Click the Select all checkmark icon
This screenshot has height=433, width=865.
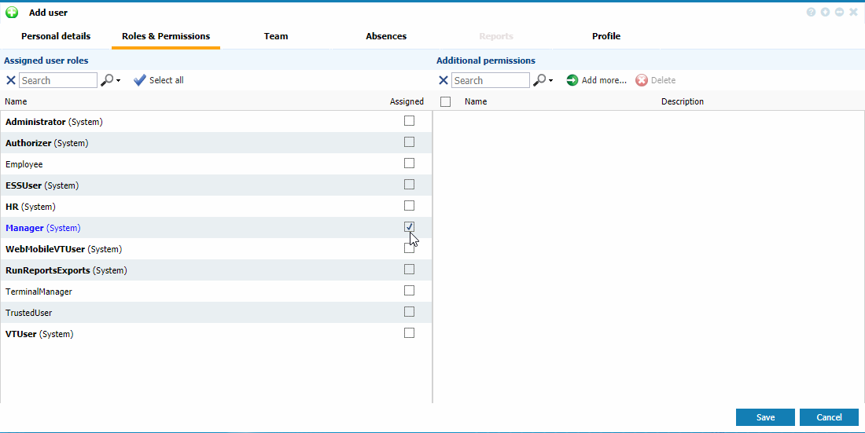(x=140, y=80)
